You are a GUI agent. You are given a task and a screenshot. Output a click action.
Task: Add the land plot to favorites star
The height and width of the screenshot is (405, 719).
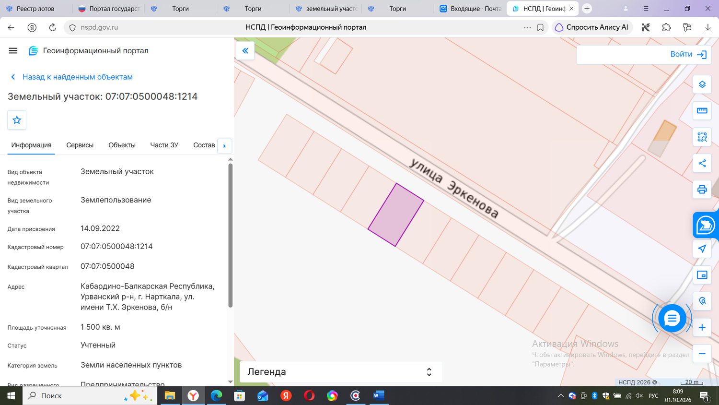17,120
